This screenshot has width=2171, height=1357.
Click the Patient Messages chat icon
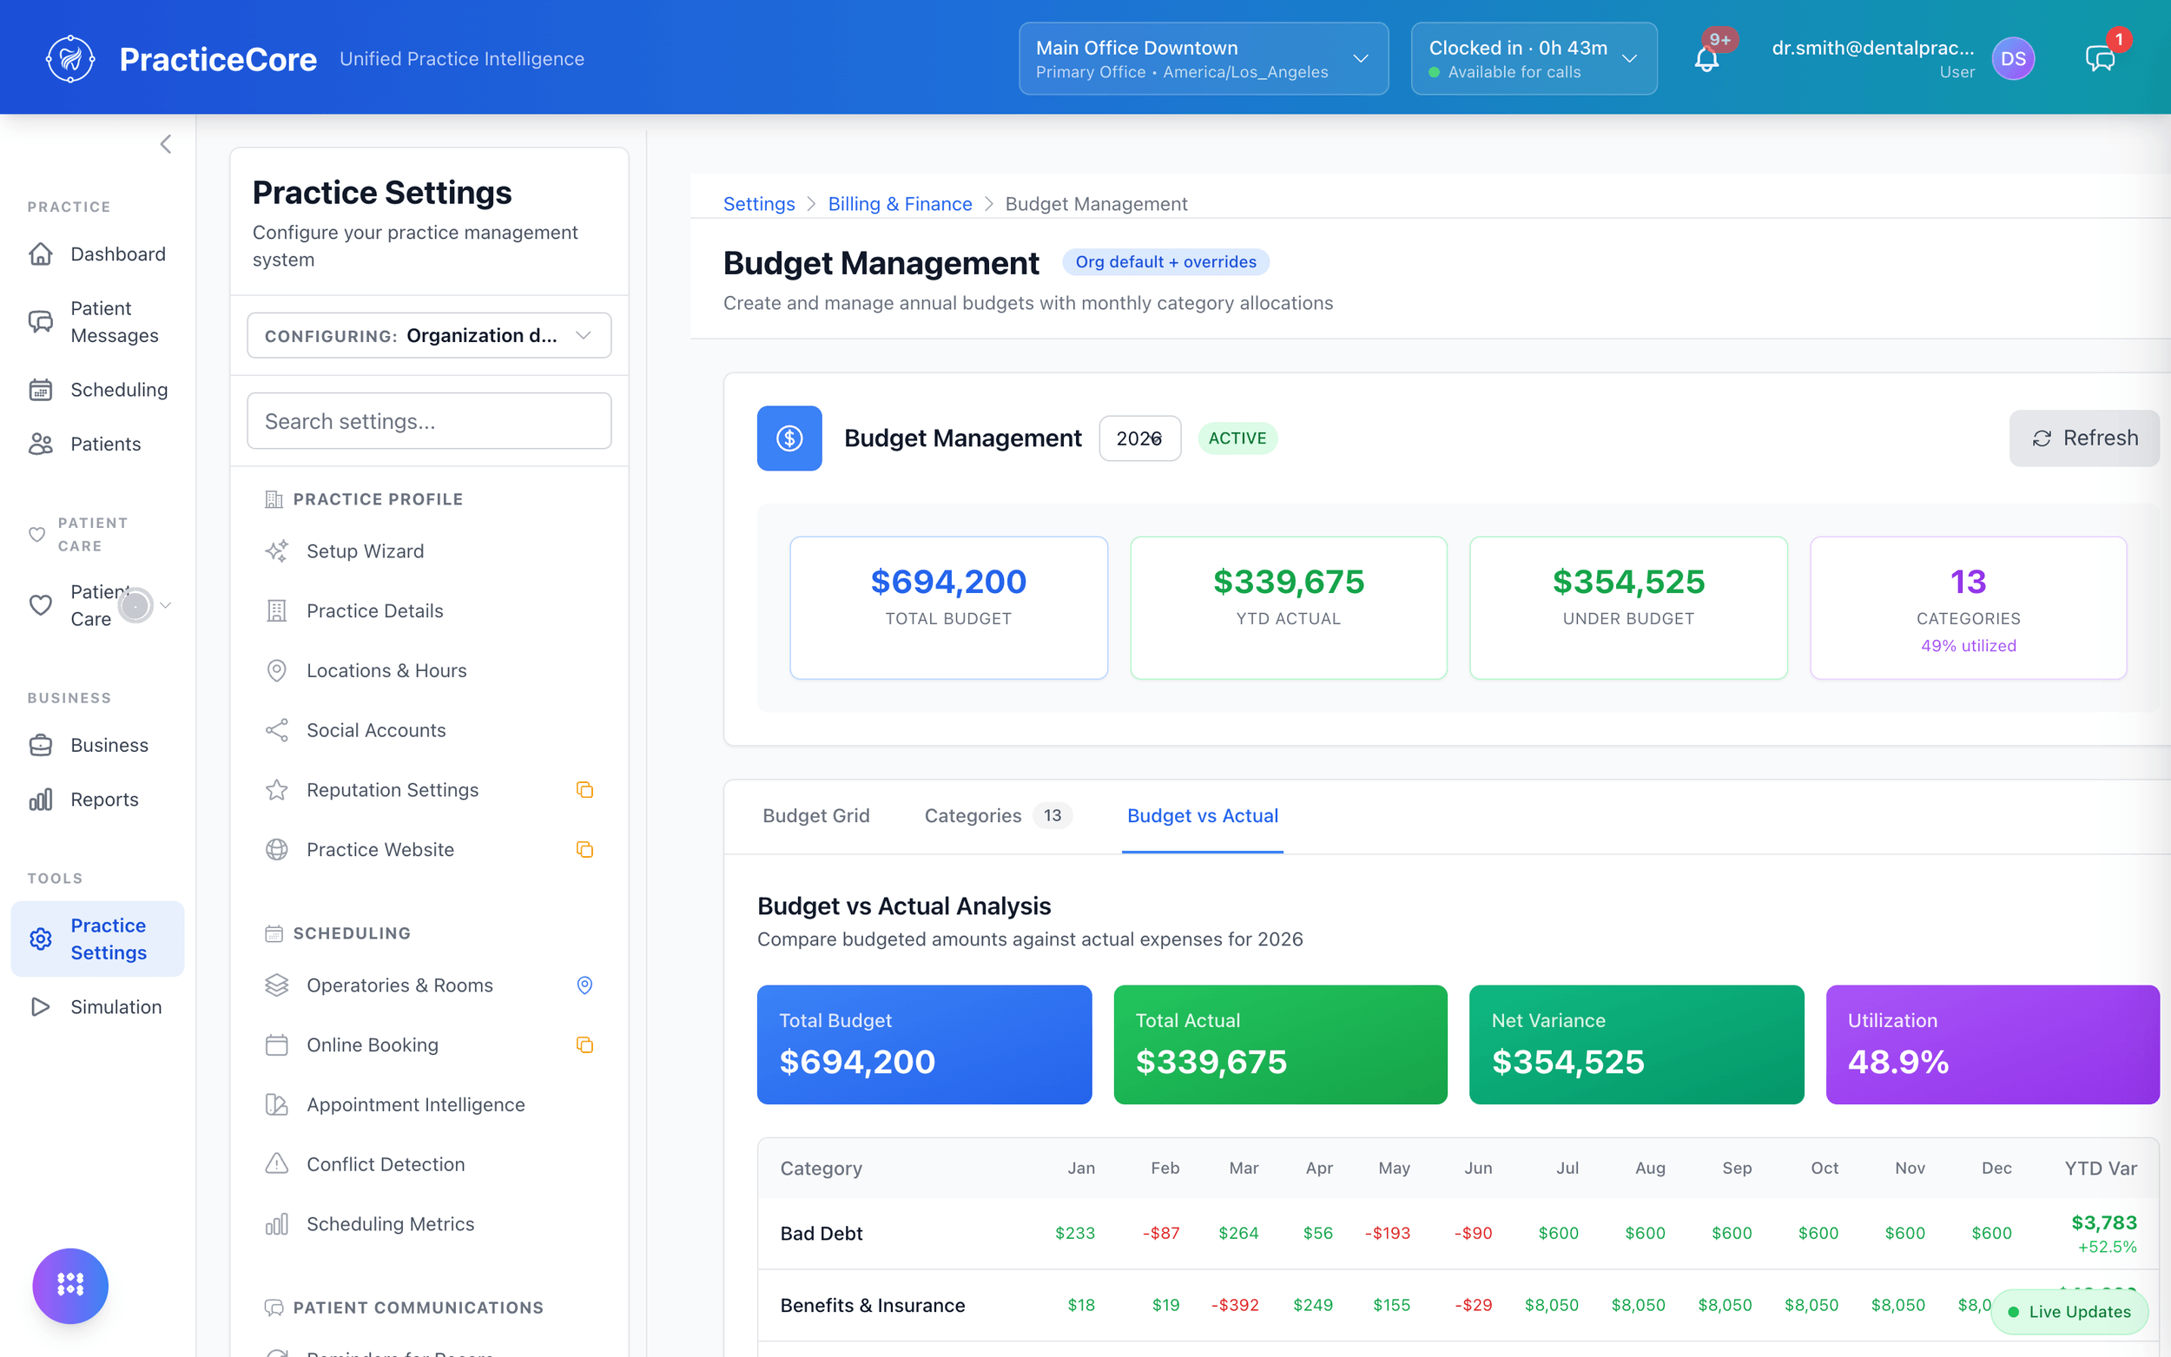41,321
